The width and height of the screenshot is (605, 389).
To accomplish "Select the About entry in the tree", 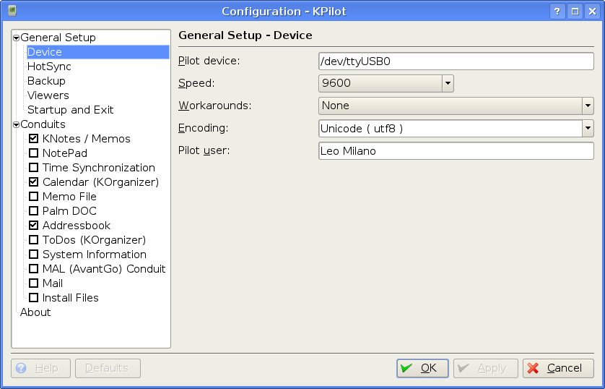I will click(35, 312).
